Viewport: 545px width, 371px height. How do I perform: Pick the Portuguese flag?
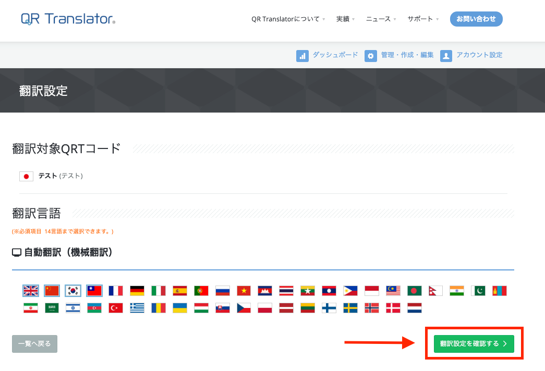tap(201, 291)
